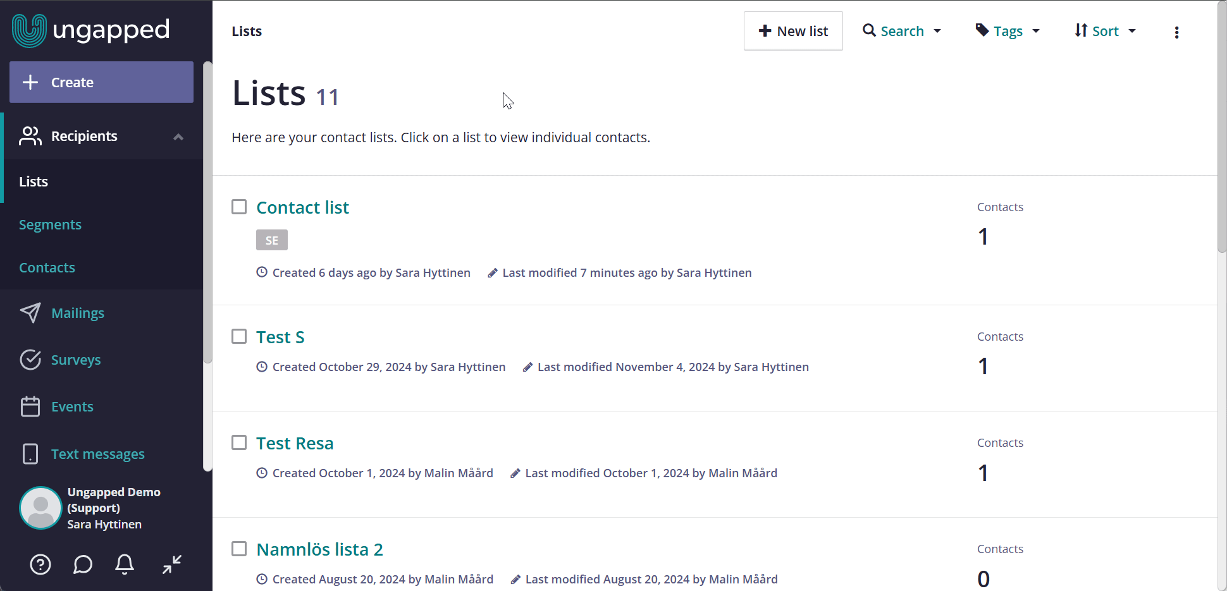This screenshot has width=1227, height=591.
Task: Open the notifications bell icon
Action: pos(125,564)
